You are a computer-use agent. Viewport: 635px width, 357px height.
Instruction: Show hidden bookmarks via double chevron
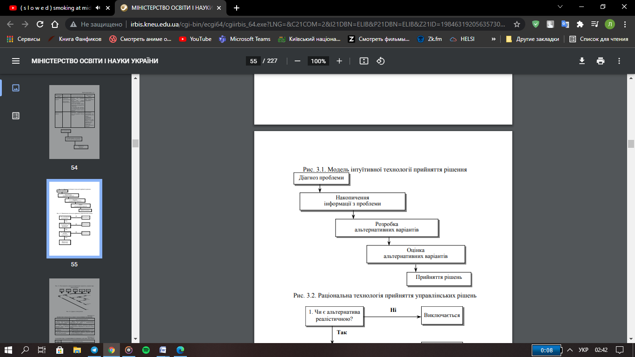point(493,39)
